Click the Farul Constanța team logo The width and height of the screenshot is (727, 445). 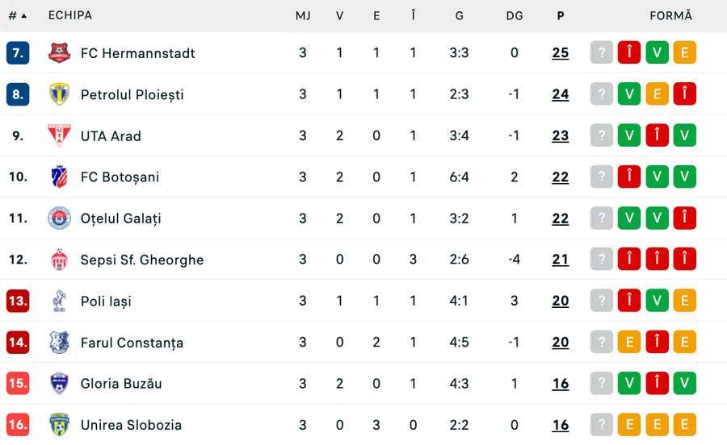[x=59, y=343]
